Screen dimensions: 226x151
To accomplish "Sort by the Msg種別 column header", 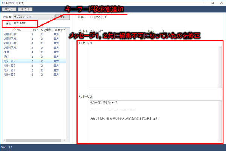I will coord(46,30).
